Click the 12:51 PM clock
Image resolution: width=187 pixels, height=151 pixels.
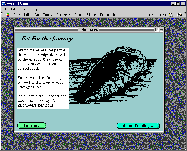coord(157,15)
